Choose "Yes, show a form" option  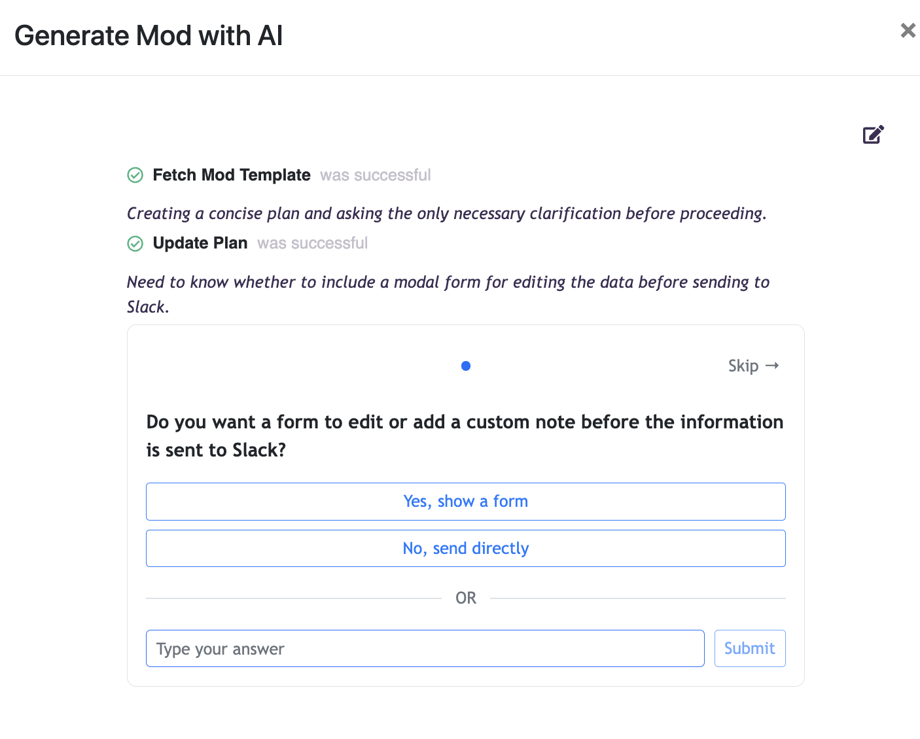click(465, 502)
